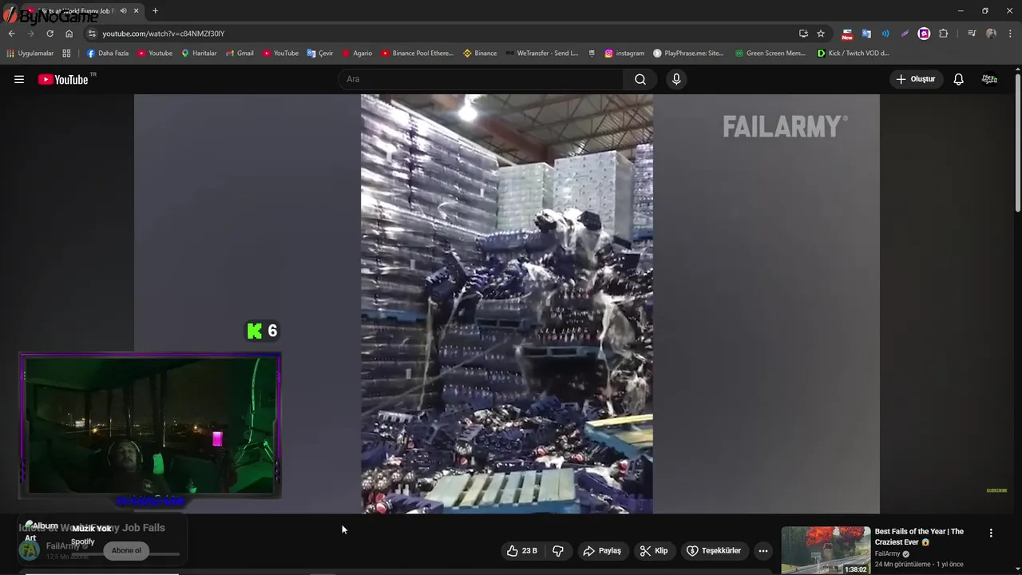The width and height of the screenshot is (1022, 575).
Task: Click the FAILARMY logo in video
Action: click(x=785, y=126)
